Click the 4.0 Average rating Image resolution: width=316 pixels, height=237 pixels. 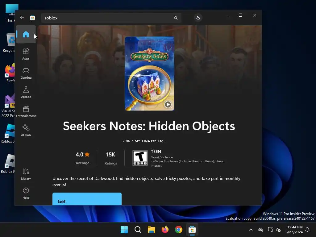pyautogui.click(x=82, y=158)
